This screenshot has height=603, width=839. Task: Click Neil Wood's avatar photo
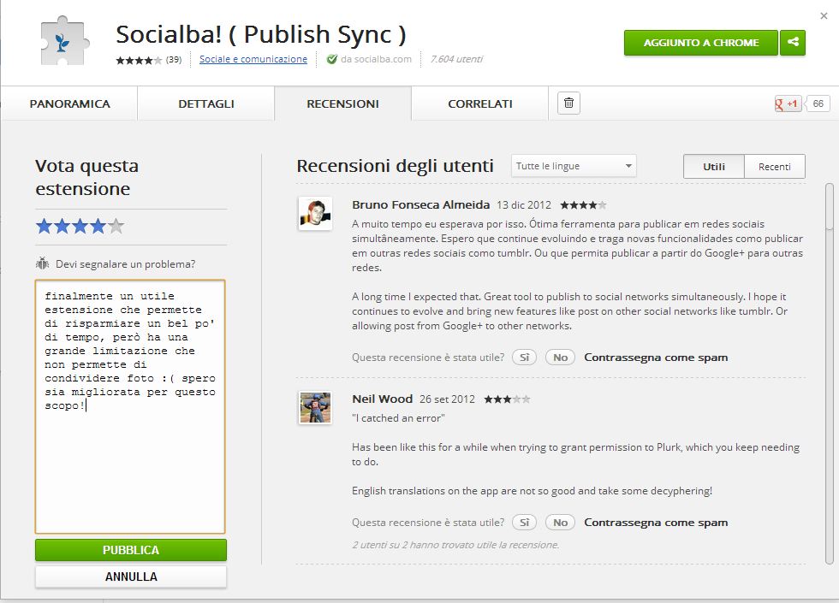pos(315,407)
